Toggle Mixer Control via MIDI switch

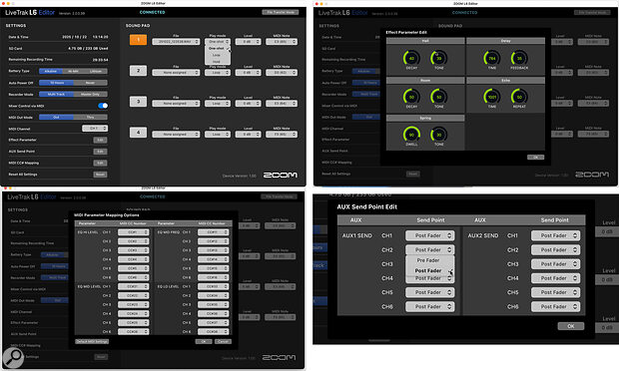(x=103, y=106)
